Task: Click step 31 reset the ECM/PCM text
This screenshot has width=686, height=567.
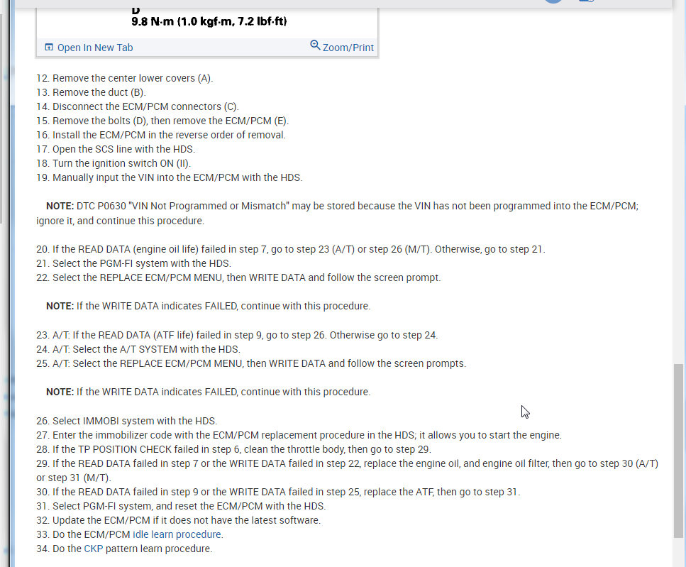Action: 181,506
